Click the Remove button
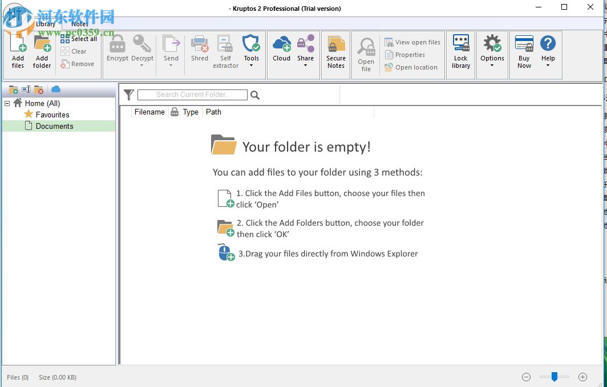Viewport: 607px width, 387px height. click(x=78, y=64)
